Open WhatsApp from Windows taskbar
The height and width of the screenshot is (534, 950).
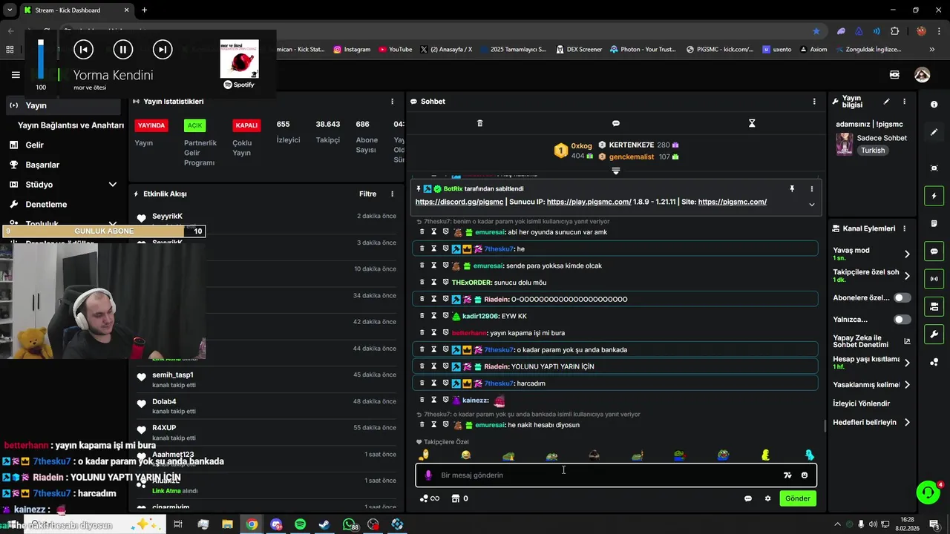[349, 524]
